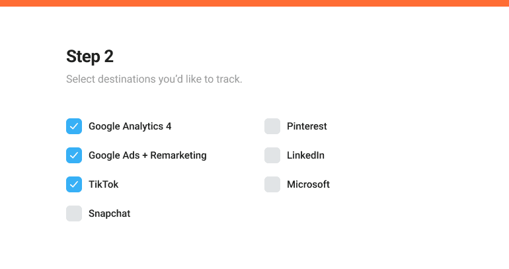The image size is (509, 269).
Task: Enable the Snapchat checkbox
Action: click(x=74, y=213)
